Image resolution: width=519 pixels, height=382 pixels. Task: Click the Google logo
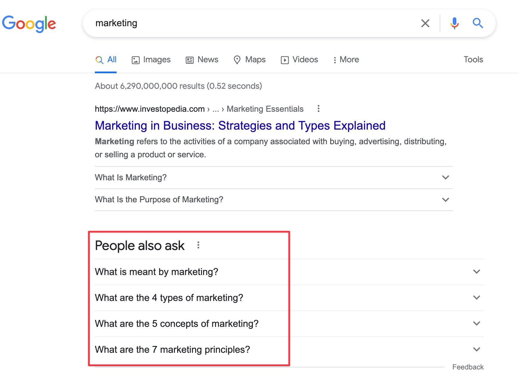click(x=29, y=24)
